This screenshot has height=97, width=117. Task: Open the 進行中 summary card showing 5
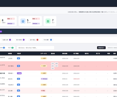(x=30, y=21)
